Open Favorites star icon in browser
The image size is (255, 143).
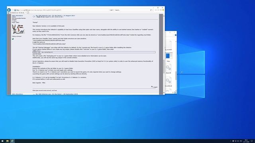[158, 10]
